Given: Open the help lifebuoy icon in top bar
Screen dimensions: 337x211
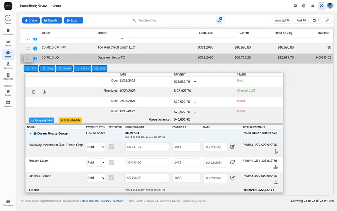Looking at the screenshot, I should click(x=304, y=6).
